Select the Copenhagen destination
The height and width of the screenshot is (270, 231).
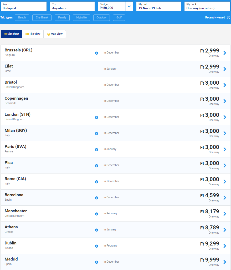(x=116, y=101)
